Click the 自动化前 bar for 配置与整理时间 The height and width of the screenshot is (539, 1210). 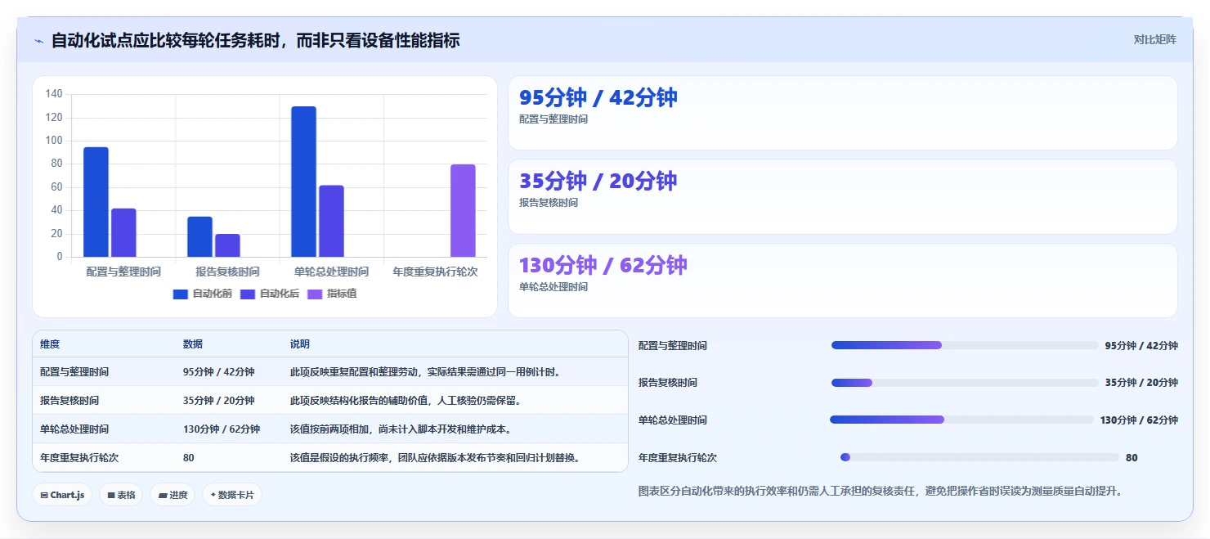[96, 202]
